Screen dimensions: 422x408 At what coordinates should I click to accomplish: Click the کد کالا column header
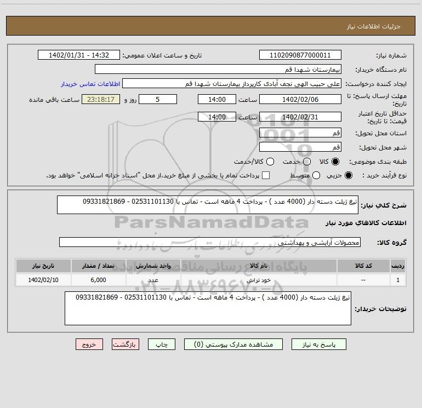363,266
